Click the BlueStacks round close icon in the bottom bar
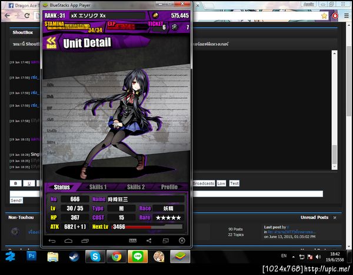 (x=182, y=240)
